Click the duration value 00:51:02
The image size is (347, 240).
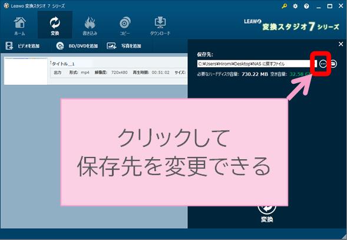(161, 73)
